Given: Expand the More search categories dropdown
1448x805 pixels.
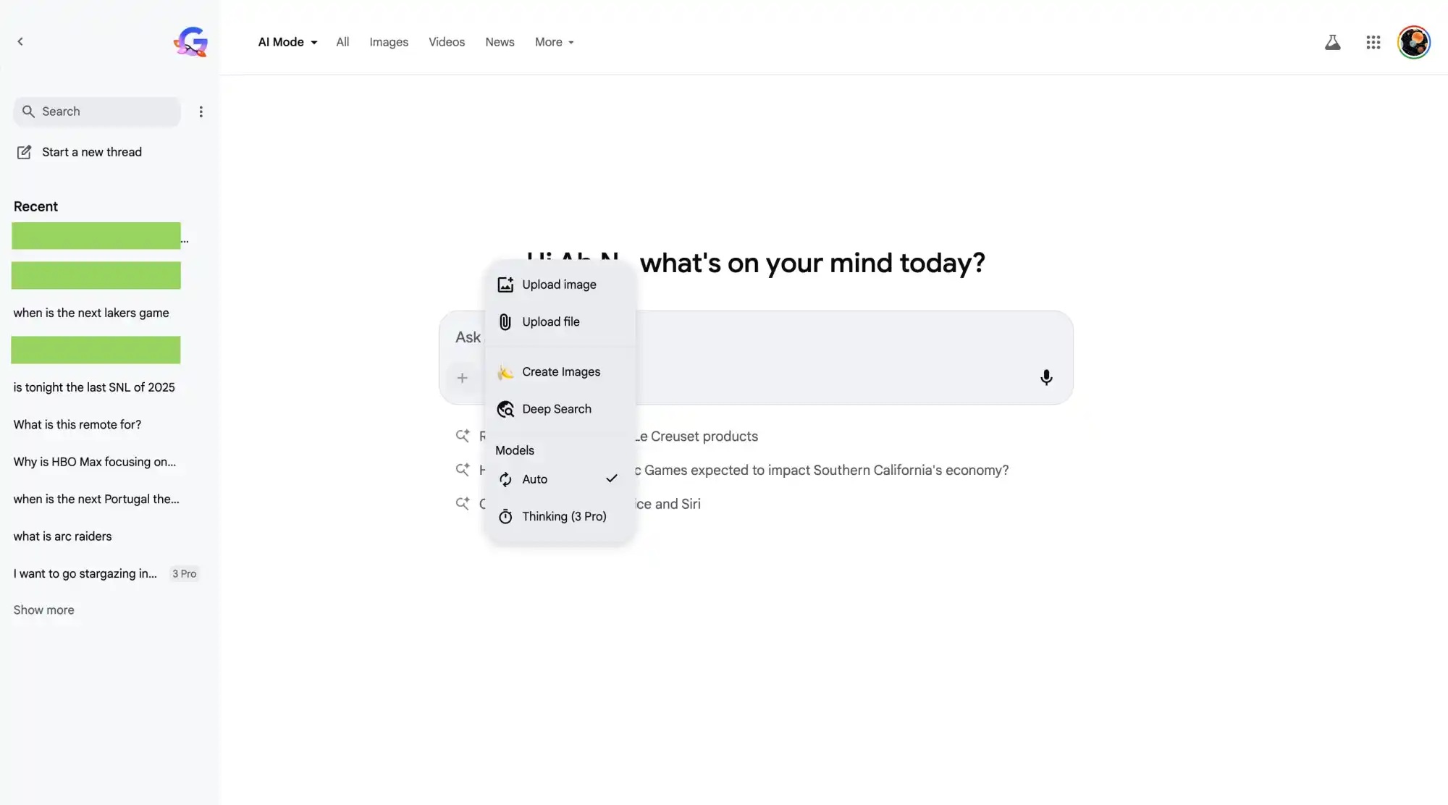Looking at the screenshot, I should 554,42.
